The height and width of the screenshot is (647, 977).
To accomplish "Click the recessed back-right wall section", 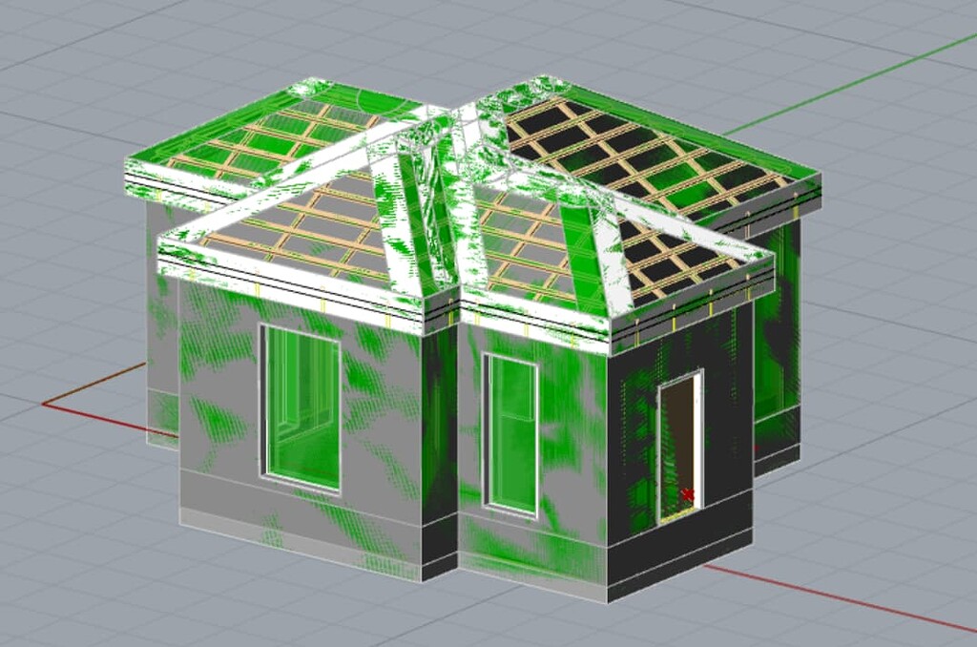I will coord(778,334).
